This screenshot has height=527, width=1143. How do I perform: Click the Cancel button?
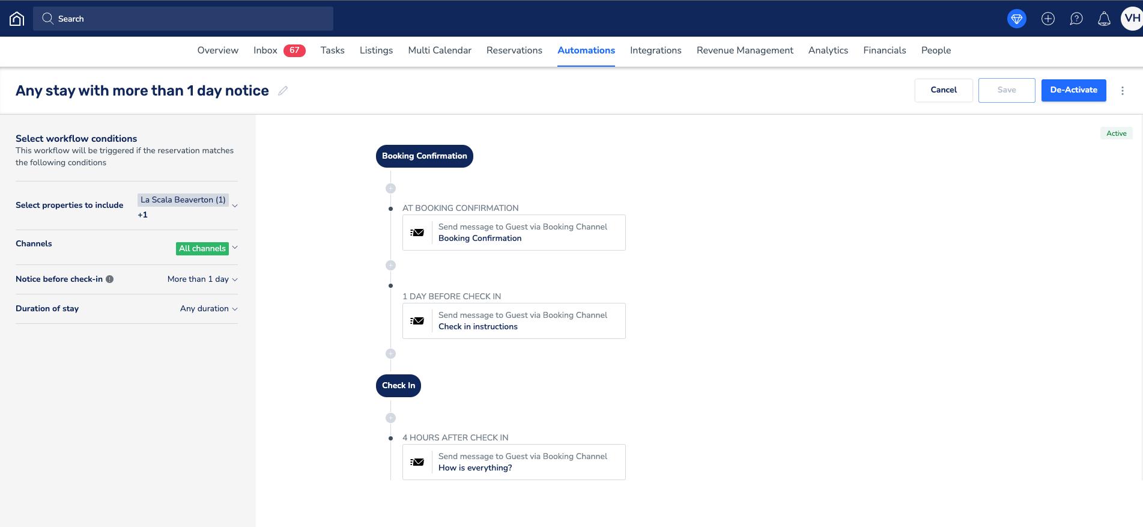tap(944, 90)
